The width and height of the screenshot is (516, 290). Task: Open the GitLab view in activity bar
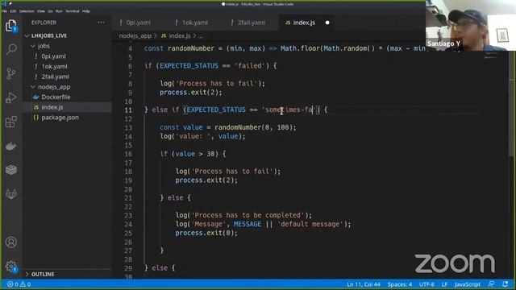(10, 194)
